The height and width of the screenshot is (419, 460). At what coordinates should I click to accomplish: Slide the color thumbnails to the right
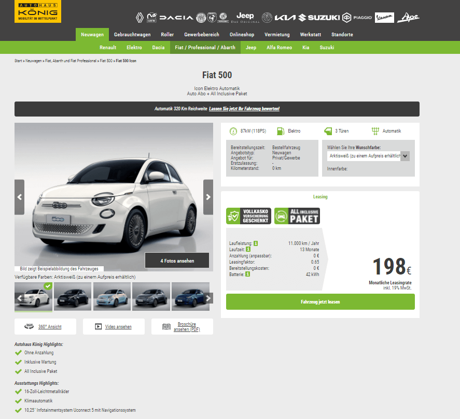[208, 298]
